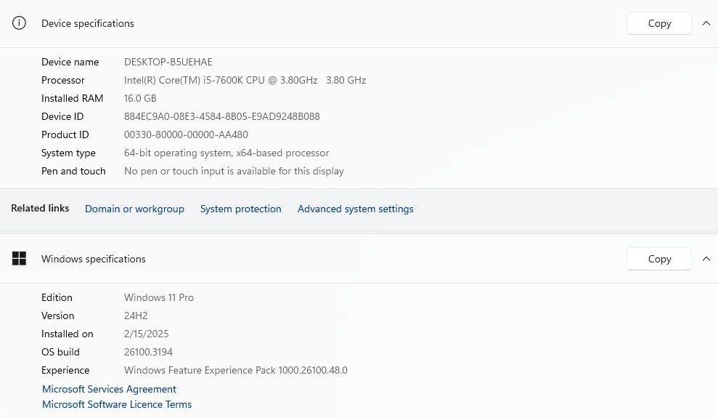Viewport: 718px width, 418px height.
Task: Click the Device specifications heading
Action: tap(87, 23)
